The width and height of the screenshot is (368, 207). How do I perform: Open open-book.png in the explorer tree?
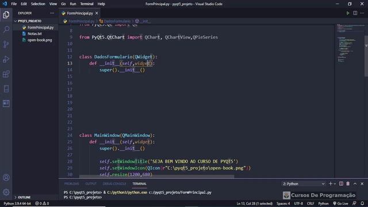tap(40, 40)
